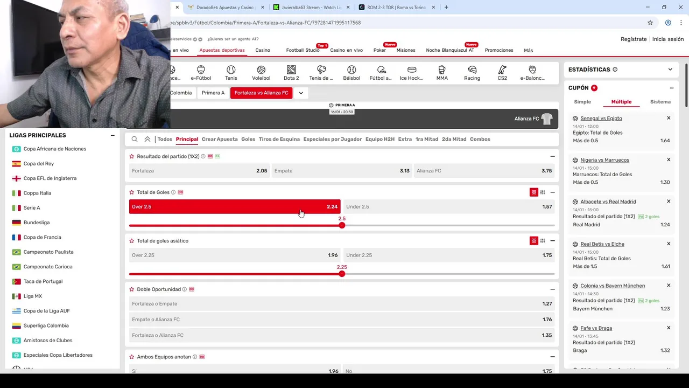Bet on Fortaleza at 2.05
The image size is (689, 388).
[199, 171]
